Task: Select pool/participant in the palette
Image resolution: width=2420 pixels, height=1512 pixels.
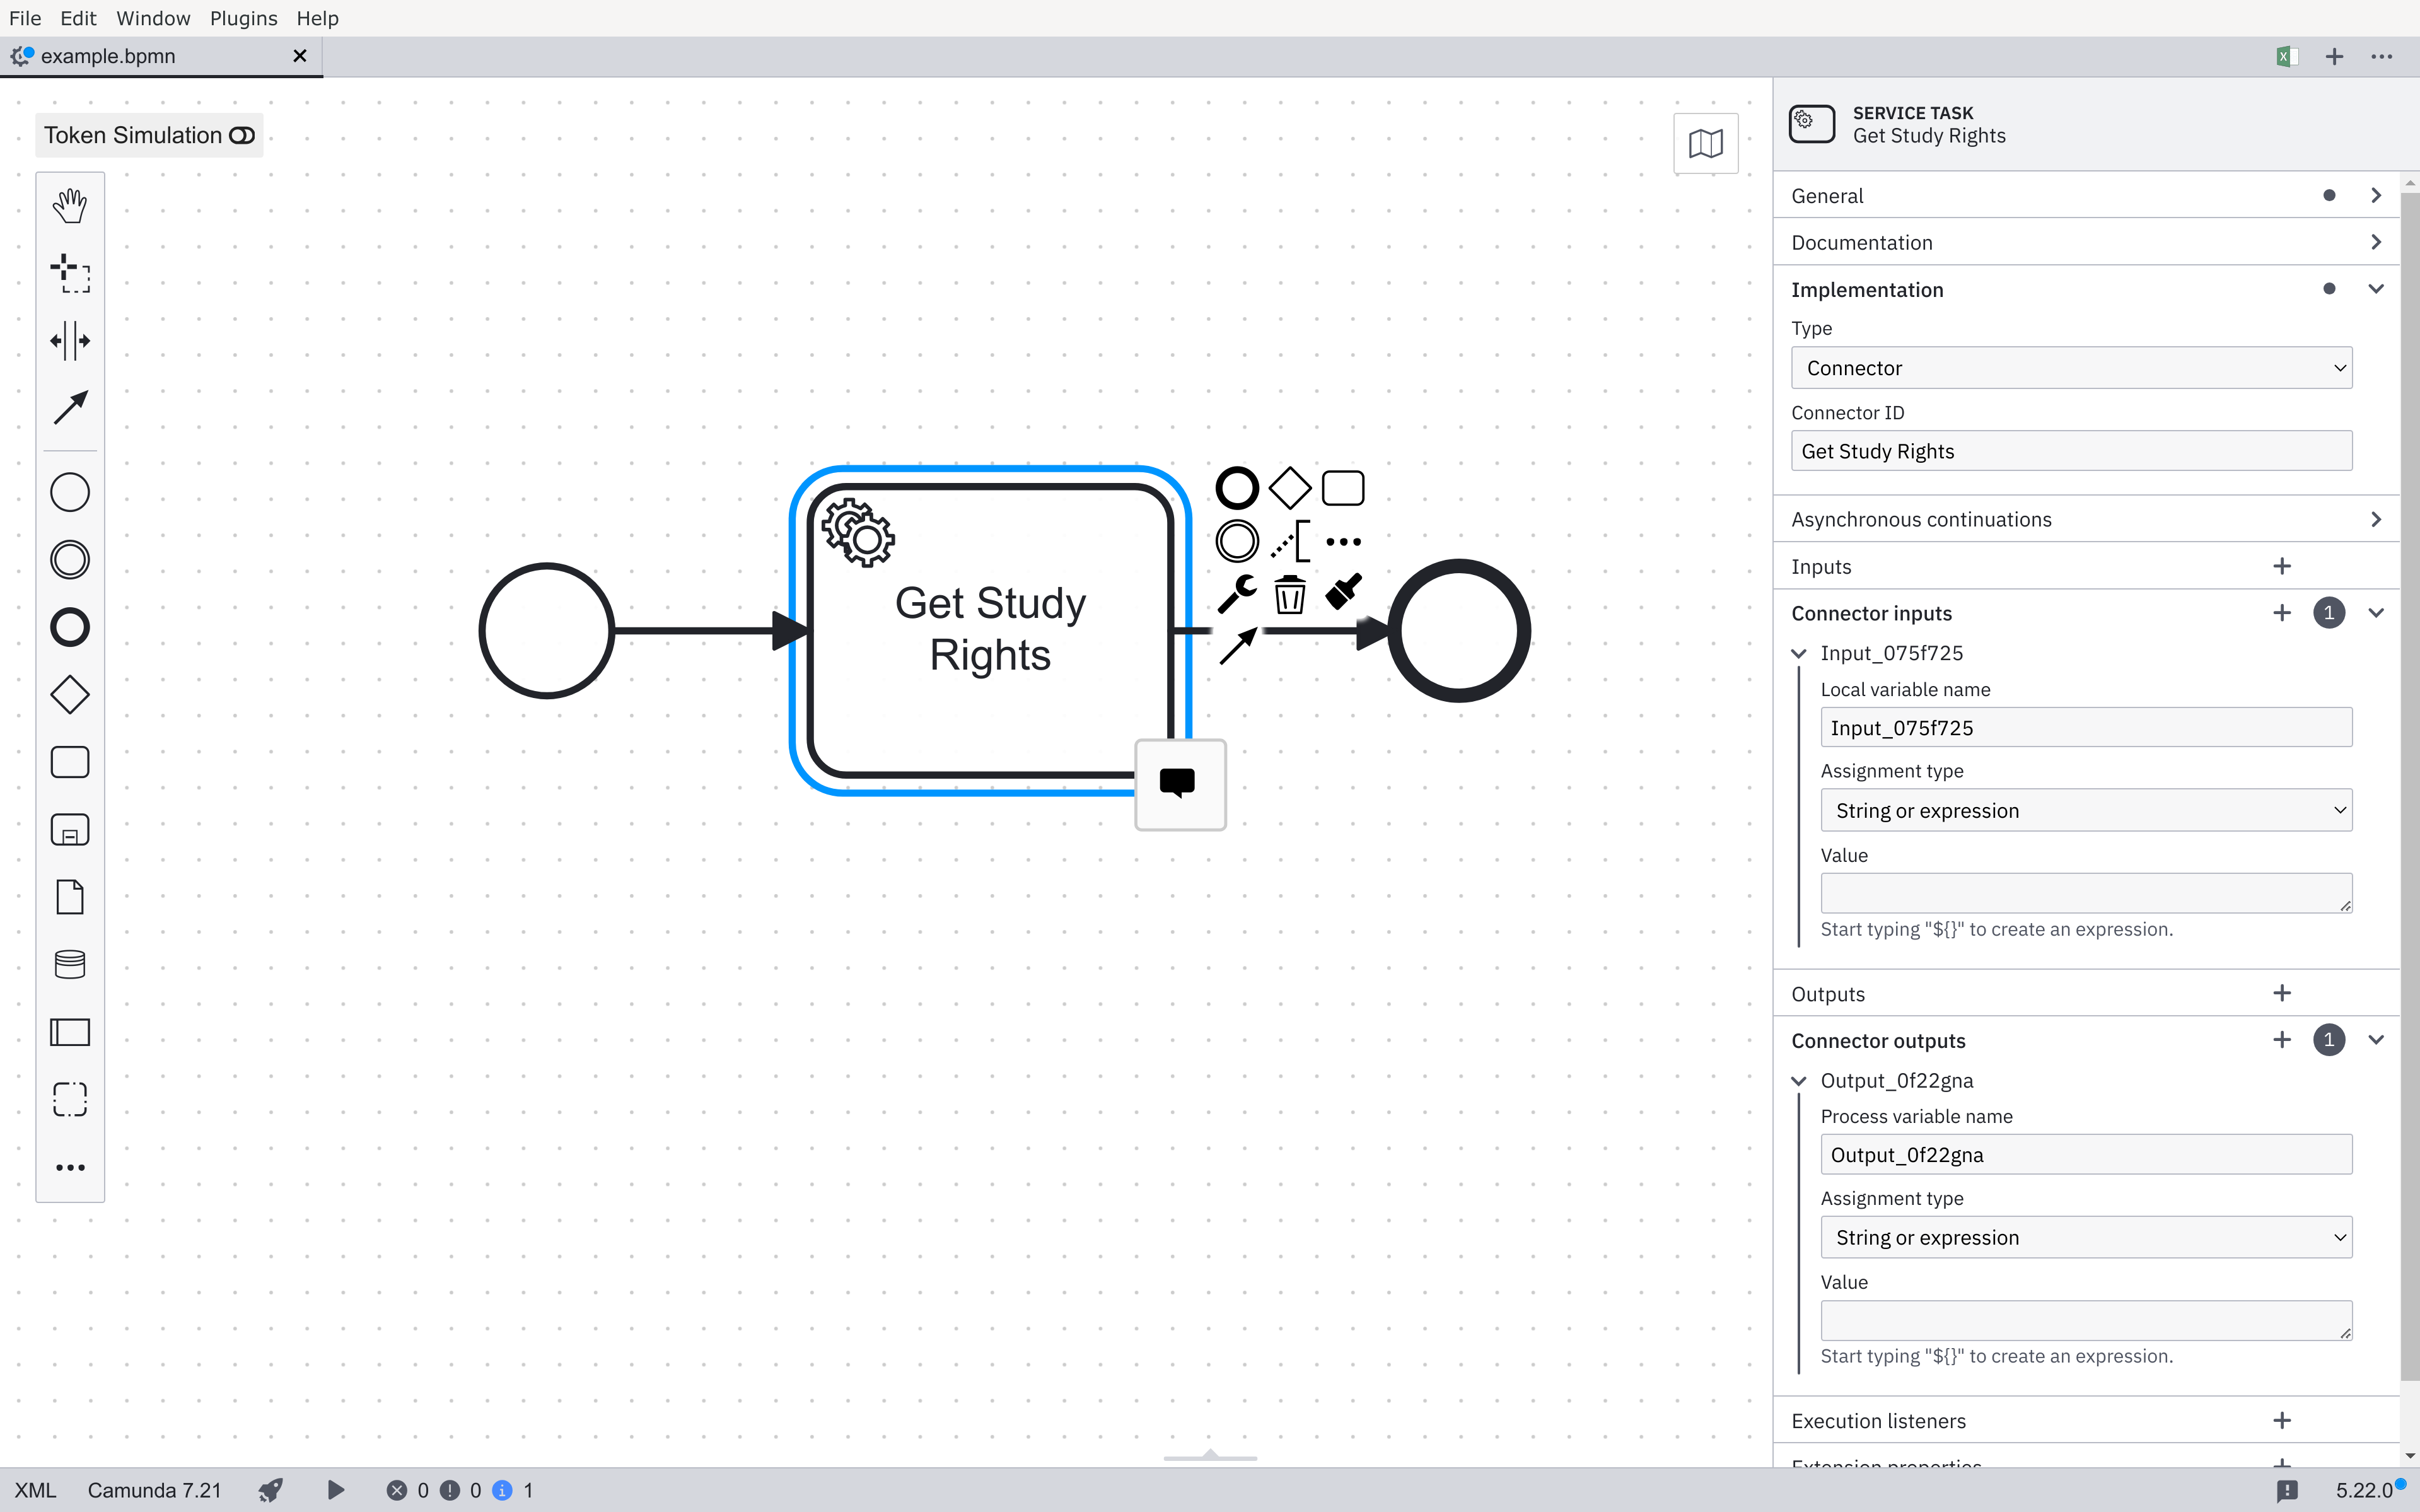Action: (70, 1032)
